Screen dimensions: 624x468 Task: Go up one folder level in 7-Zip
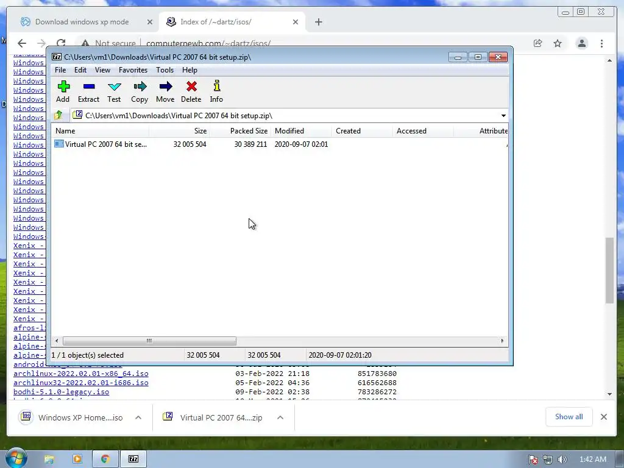tap(58, 115)
